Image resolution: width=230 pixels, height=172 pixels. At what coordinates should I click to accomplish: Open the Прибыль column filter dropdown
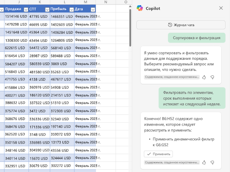click(x=72, y=10)
